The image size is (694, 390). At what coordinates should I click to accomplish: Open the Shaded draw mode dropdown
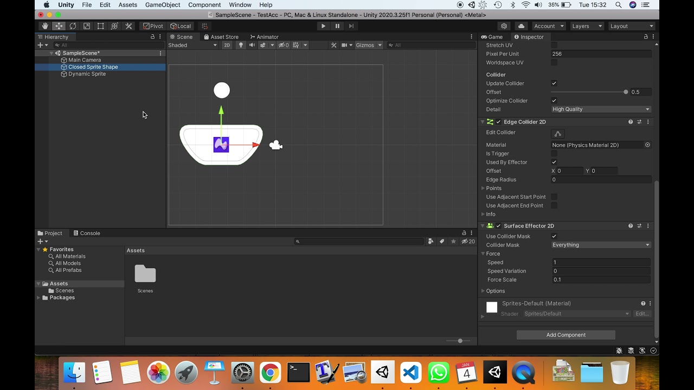point(192,45)
